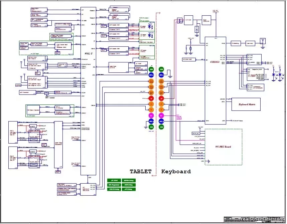Viewport: 287px width, 224px height.
Task: Click the tablet-side bottom green GND pad
Action: point(151,127)
